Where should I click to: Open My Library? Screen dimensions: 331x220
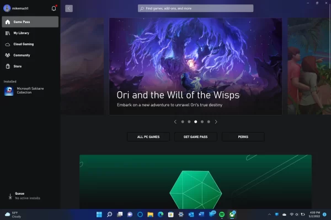(x=30, y=33)
